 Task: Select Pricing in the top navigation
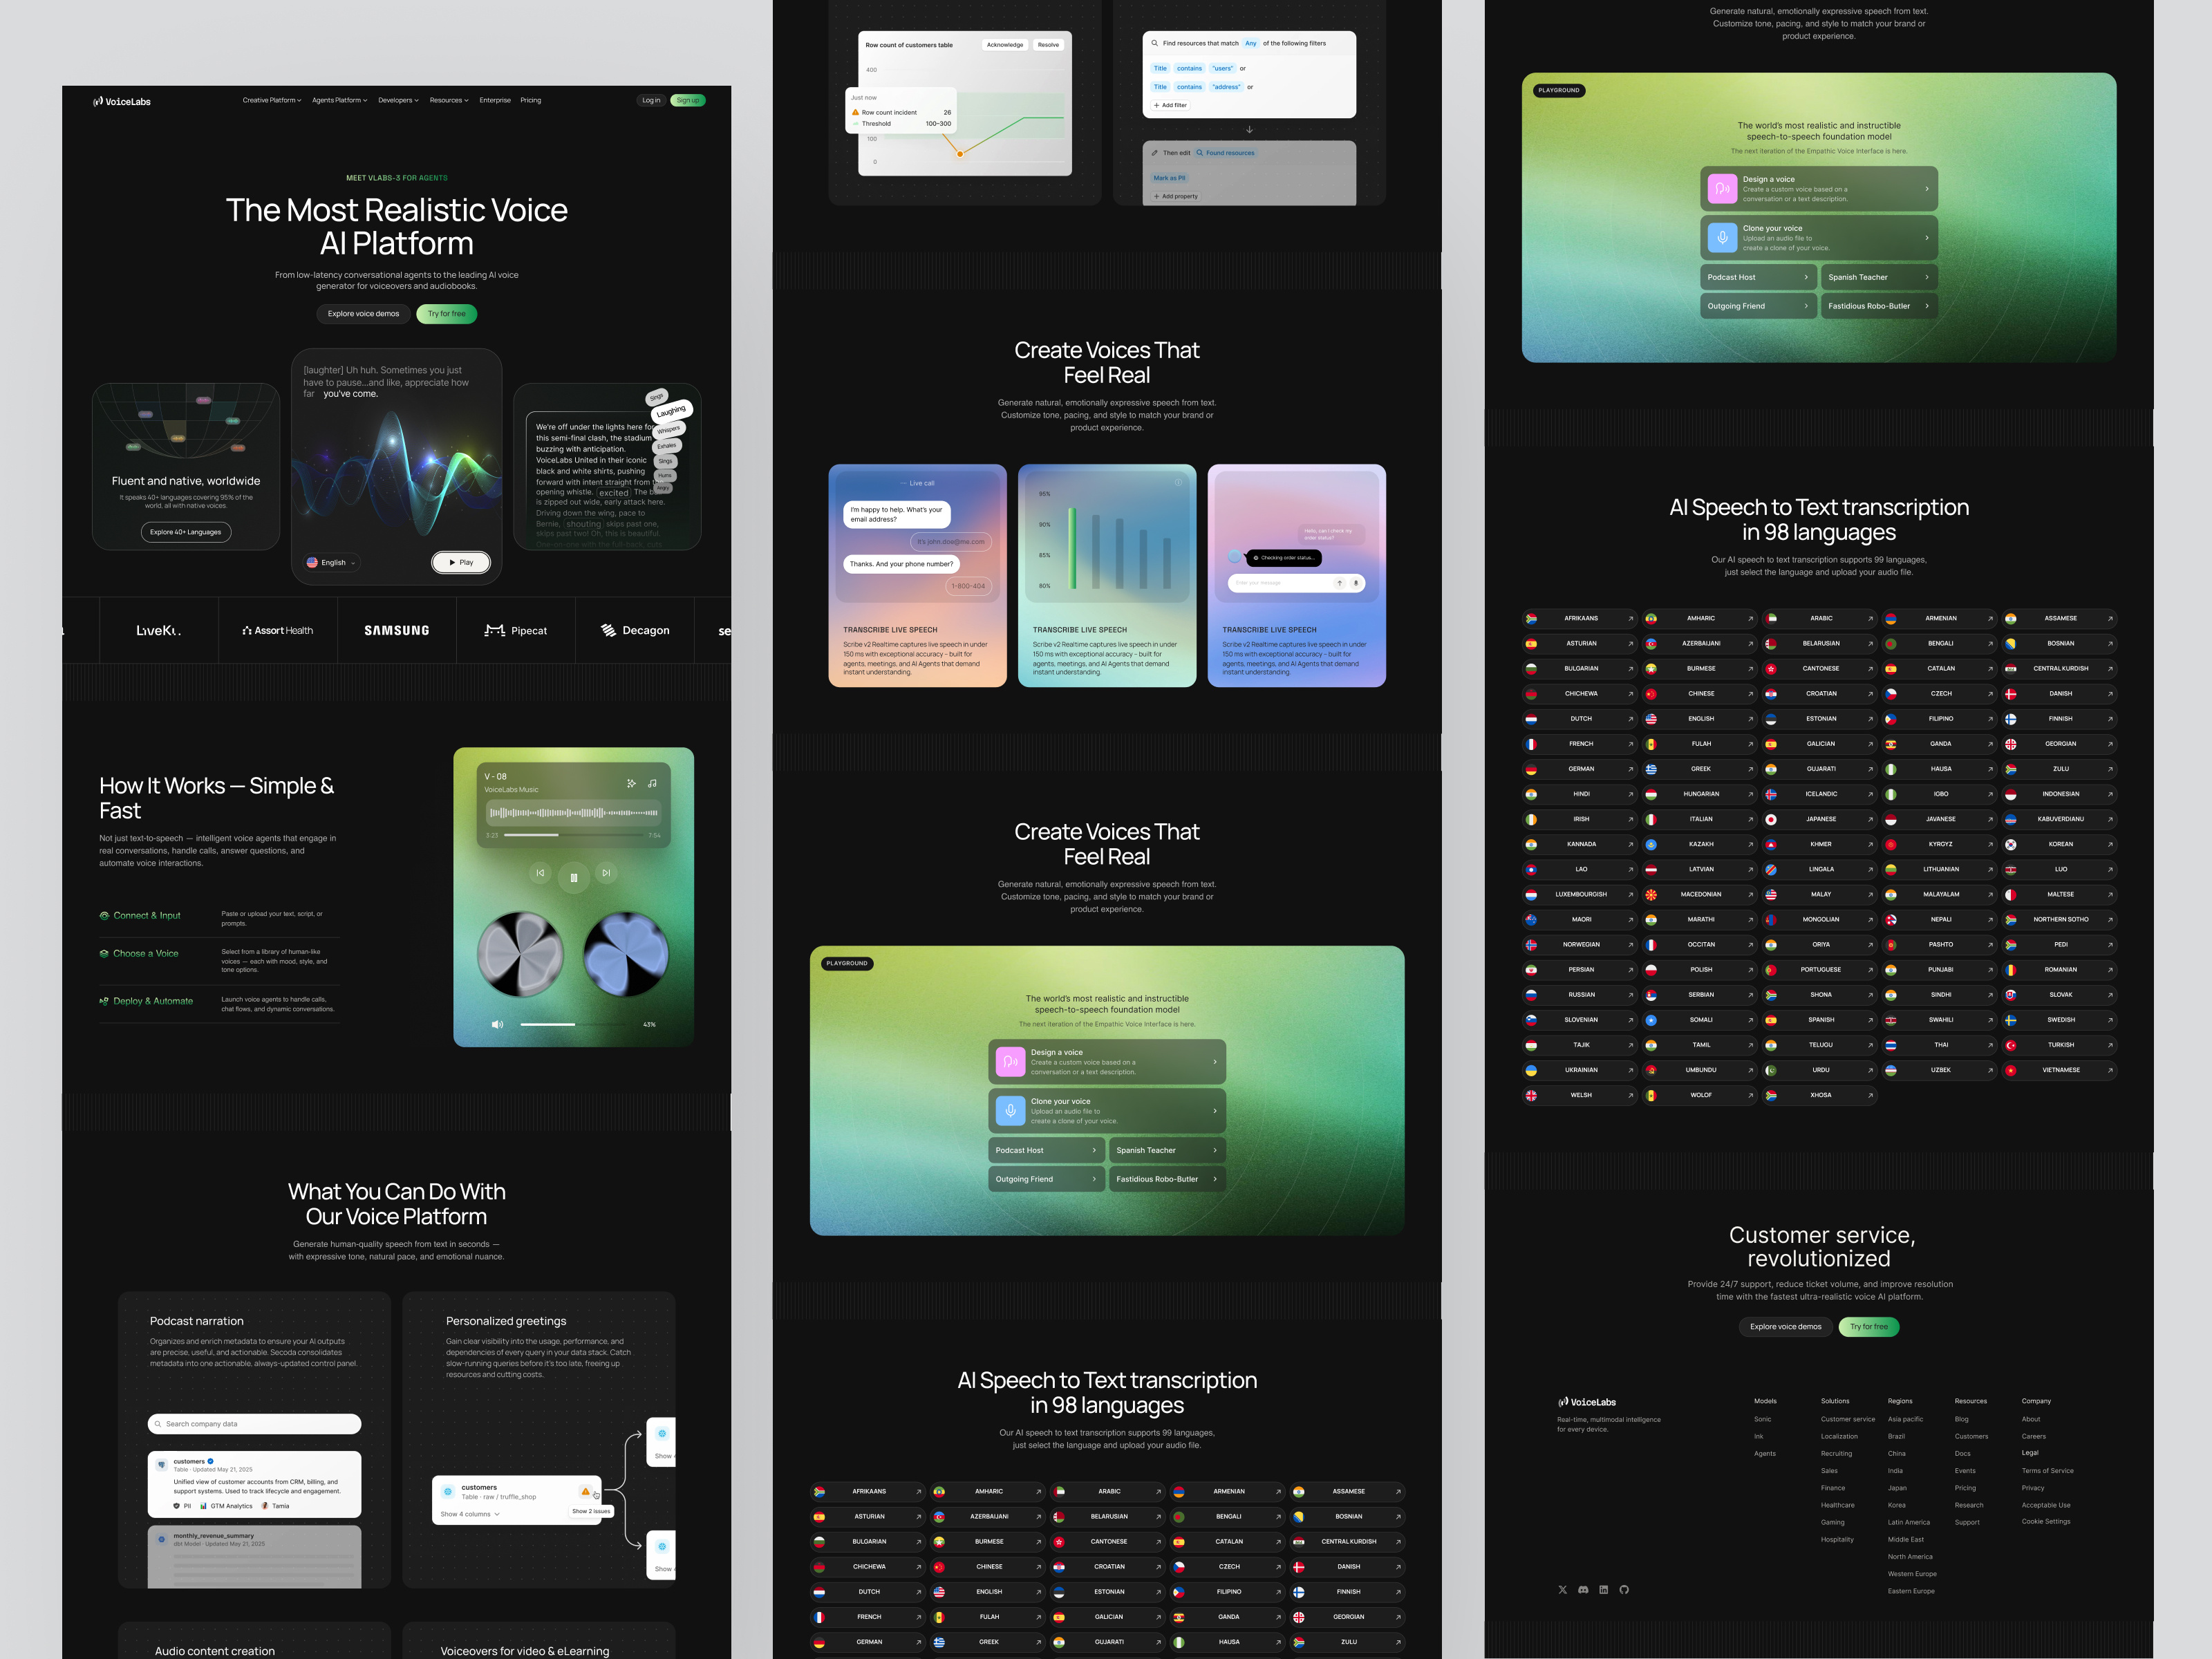531,100
